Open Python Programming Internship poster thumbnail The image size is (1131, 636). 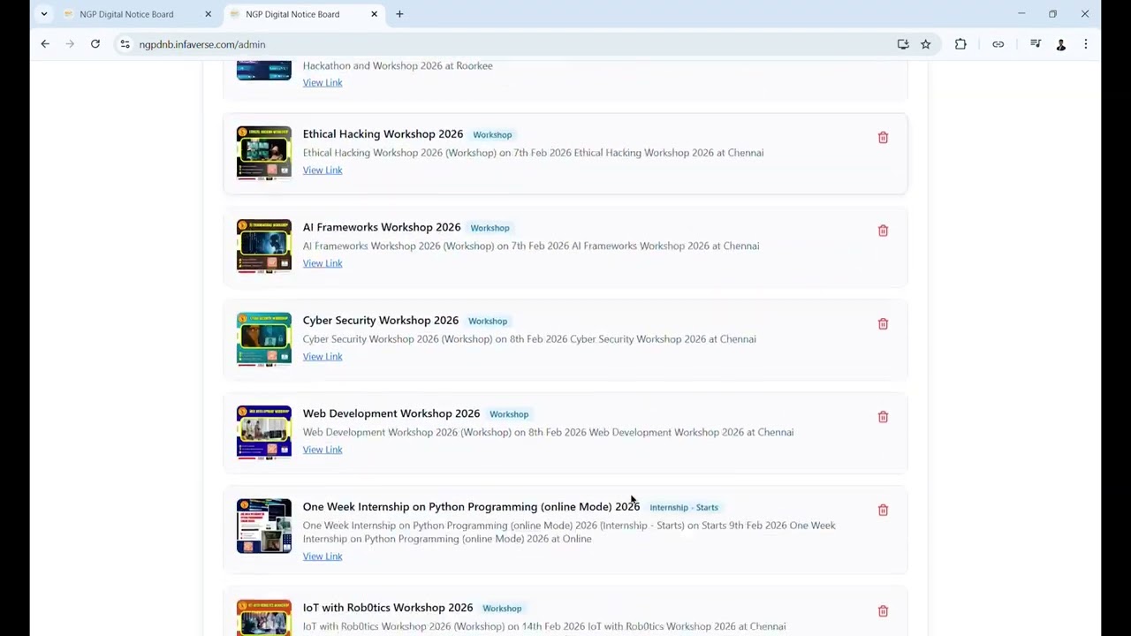pos(264,526)
